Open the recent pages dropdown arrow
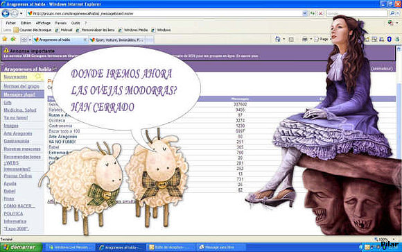Image resolution: width=402 pixels, height=252 pixels. (x=21, y=13)
